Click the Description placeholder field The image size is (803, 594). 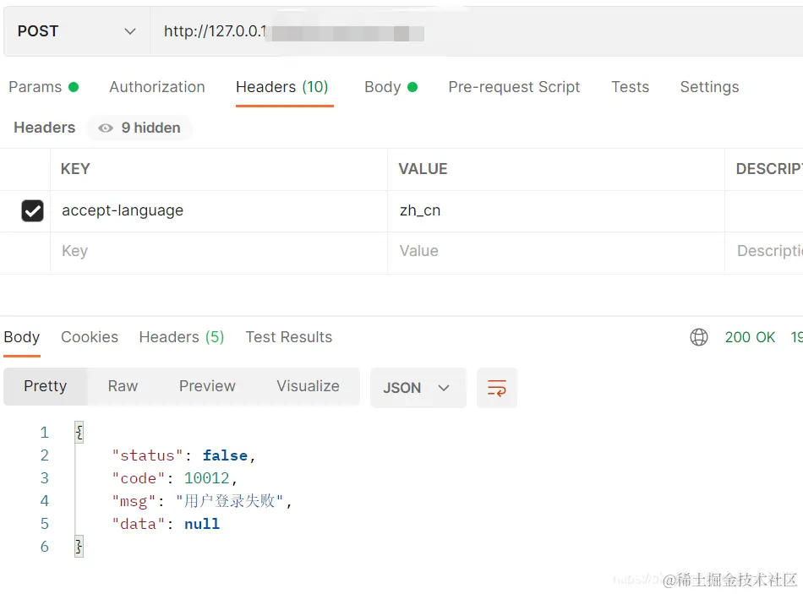coord(764,252)
